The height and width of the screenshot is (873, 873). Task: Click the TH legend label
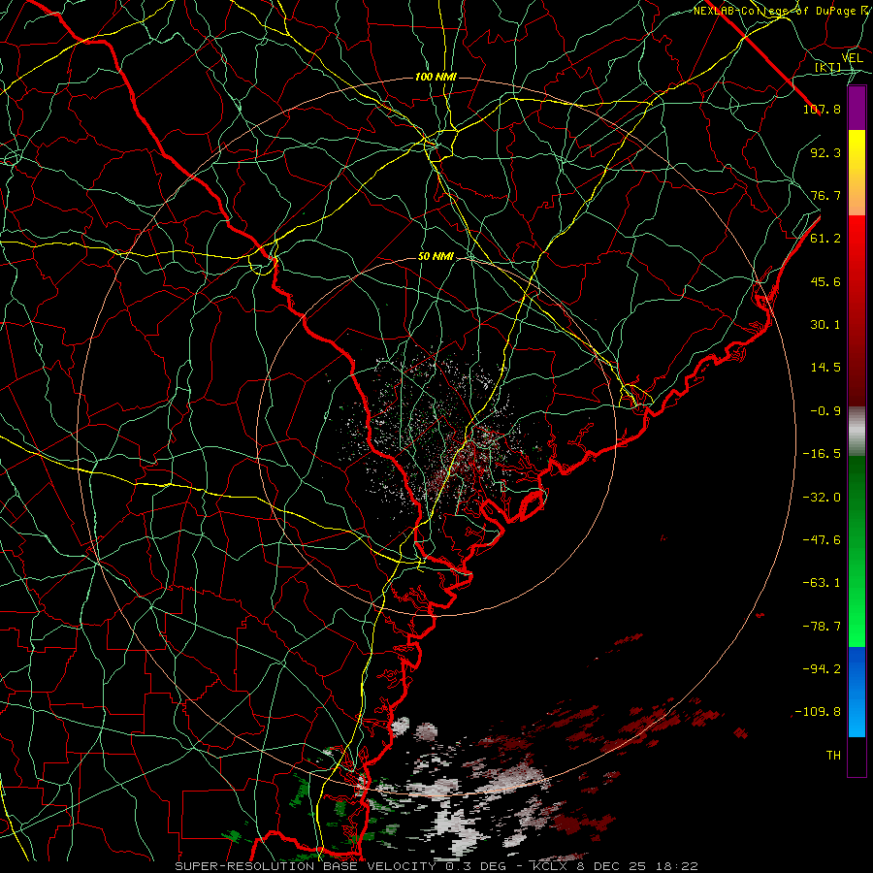pyautogui.click(x=833, y=756)
